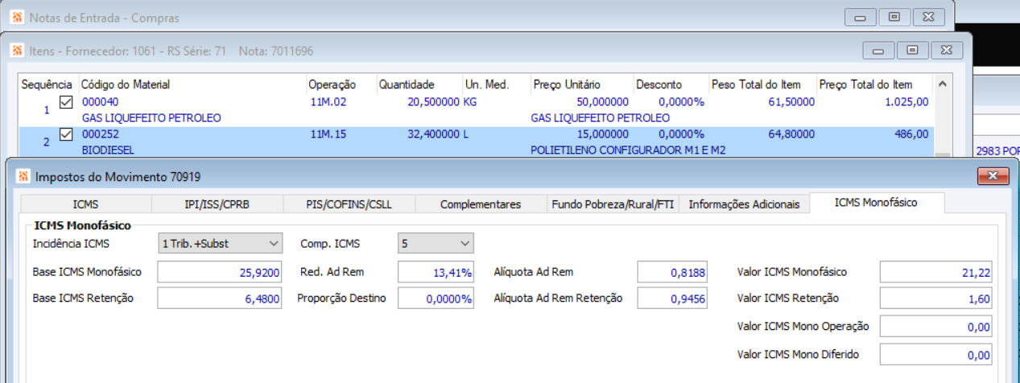Click unit price 15,000000 cell
This screenshot has height=383, width=1020.
click(x=603, y=134)
